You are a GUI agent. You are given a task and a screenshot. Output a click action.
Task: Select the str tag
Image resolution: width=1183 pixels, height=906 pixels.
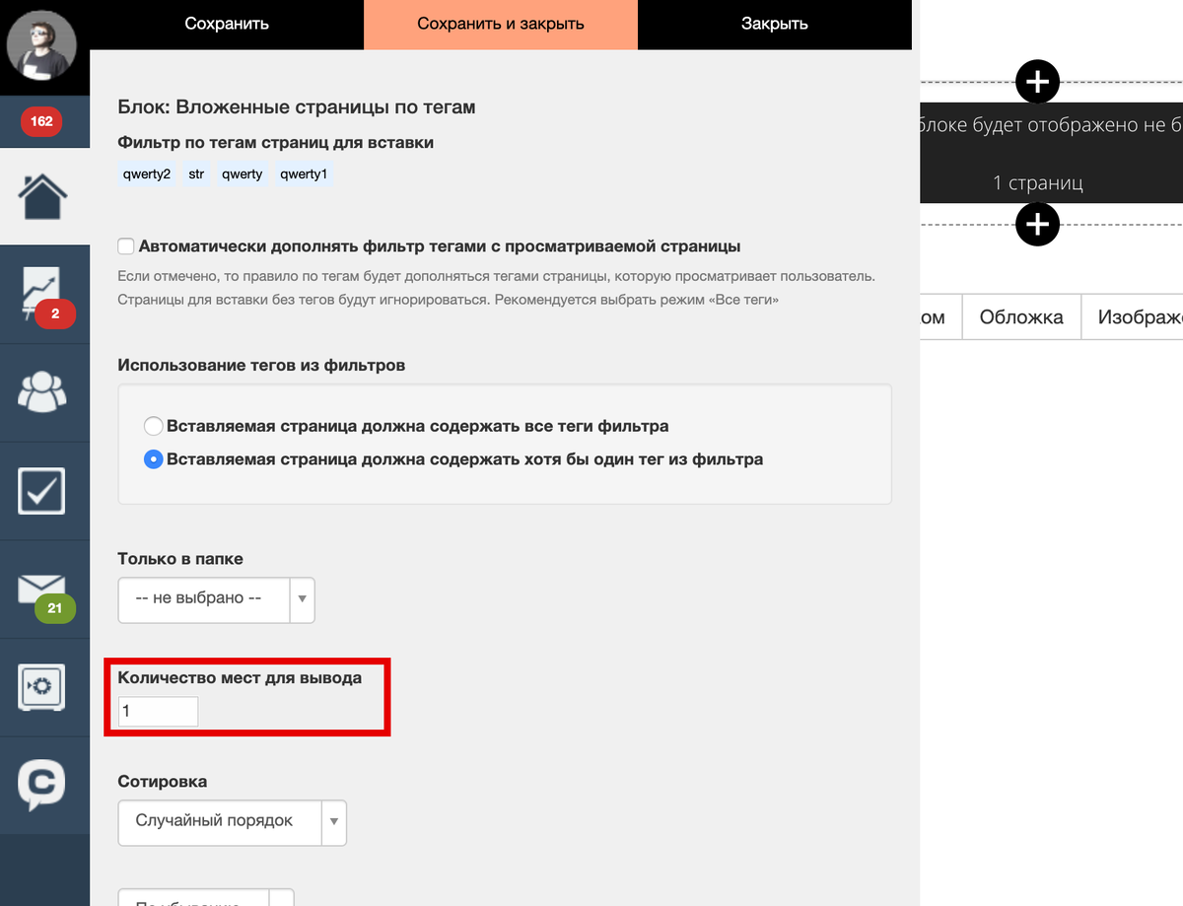click(x=197, y=174)
